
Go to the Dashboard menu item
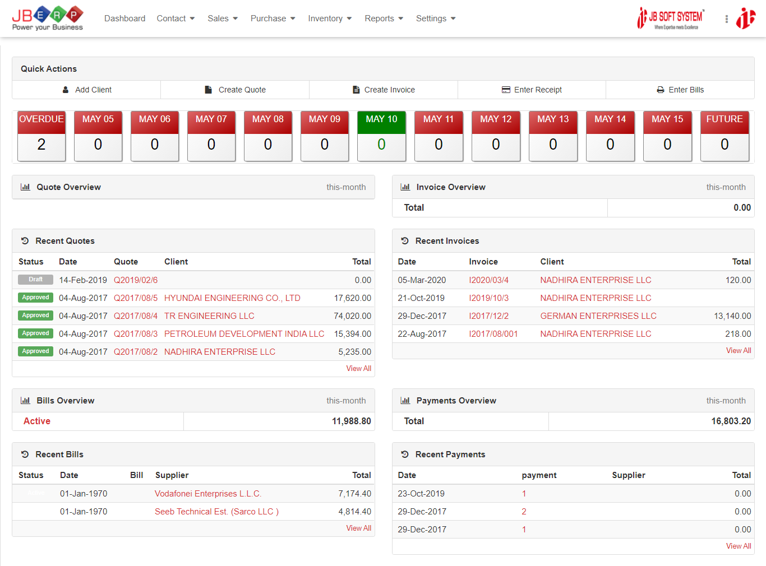point(124,18)
